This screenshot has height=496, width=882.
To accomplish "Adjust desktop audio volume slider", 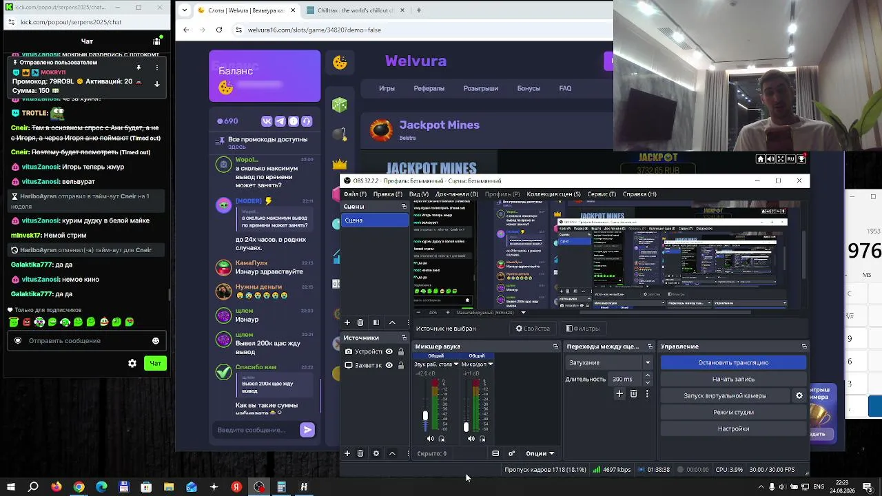I will [x=425, y=415].
